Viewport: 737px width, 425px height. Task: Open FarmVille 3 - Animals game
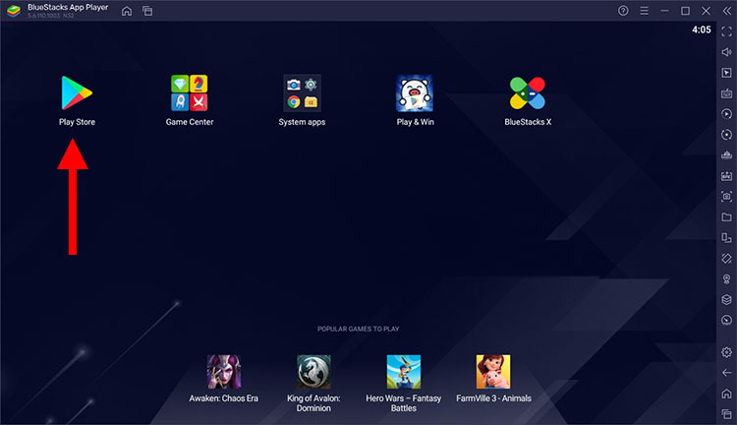[493, 372]
